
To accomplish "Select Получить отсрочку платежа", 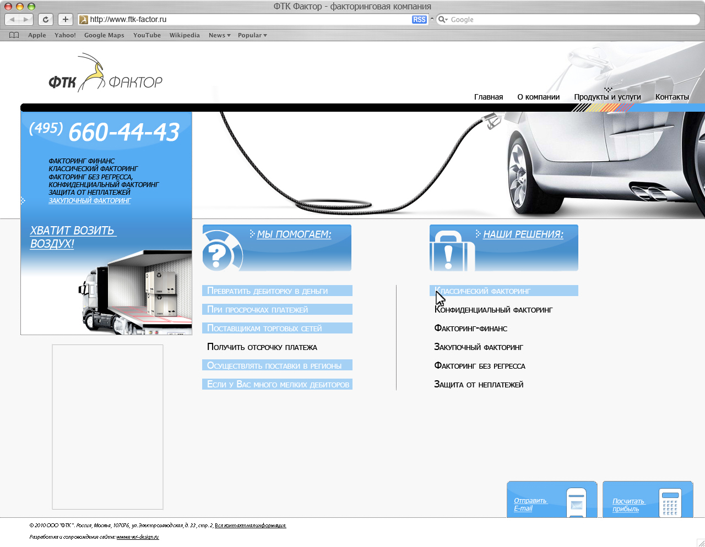I will (x=262, y=347).
